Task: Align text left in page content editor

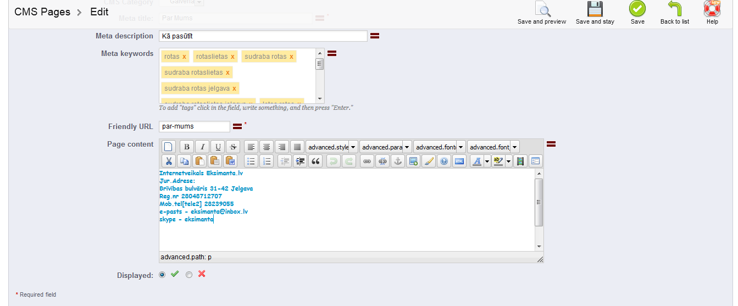Action: tap(251, 147)
